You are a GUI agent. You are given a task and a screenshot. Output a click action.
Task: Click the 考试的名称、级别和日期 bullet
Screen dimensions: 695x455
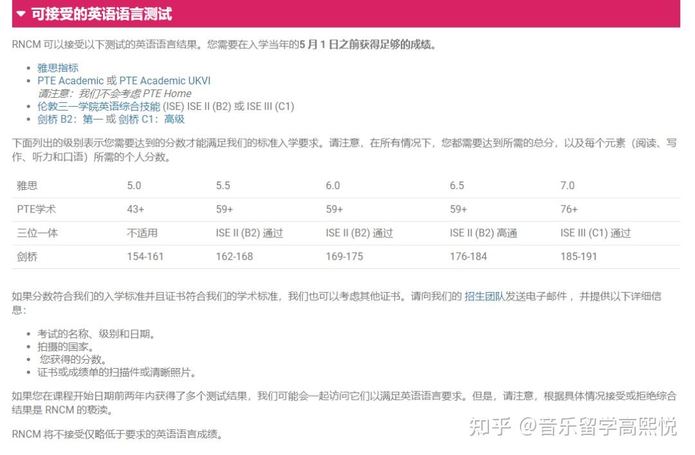(x=96, y=335)
